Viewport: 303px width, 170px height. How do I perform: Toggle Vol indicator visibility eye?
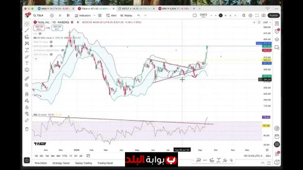(x=40, y=34)
